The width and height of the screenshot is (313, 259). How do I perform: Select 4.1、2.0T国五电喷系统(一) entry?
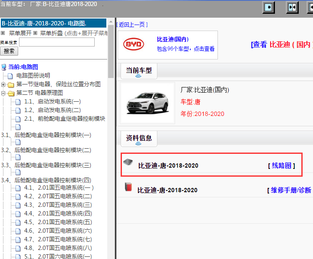click(59, 187)
